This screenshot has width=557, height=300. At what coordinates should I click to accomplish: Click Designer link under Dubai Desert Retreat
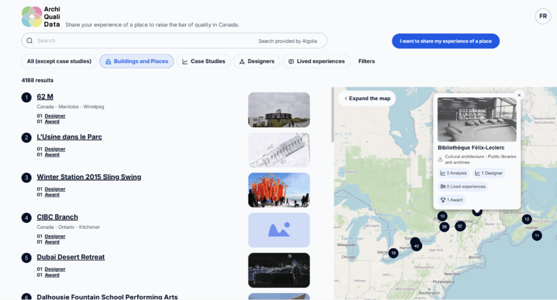click(x=55, y=270)
